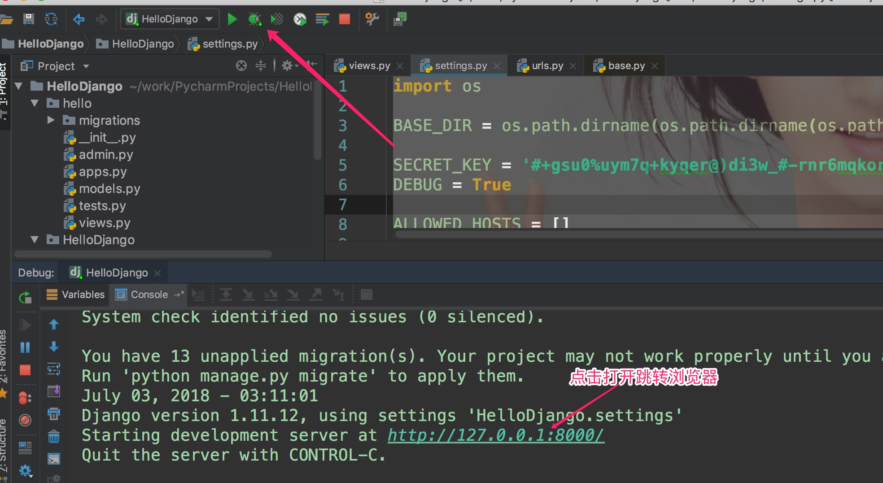Expand the migrations folder
883x483 pixels.
click(51, 120)
